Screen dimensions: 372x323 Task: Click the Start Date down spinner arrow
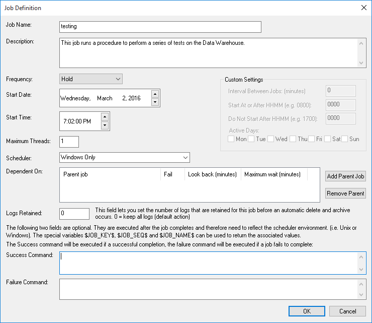[x=155, y=102]
